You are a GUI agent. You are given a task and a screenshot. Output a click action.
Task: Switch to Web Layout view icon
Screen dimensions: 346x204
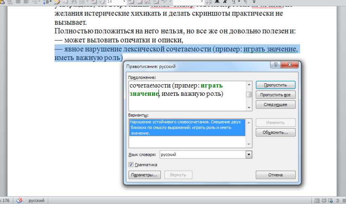(330, 200)
